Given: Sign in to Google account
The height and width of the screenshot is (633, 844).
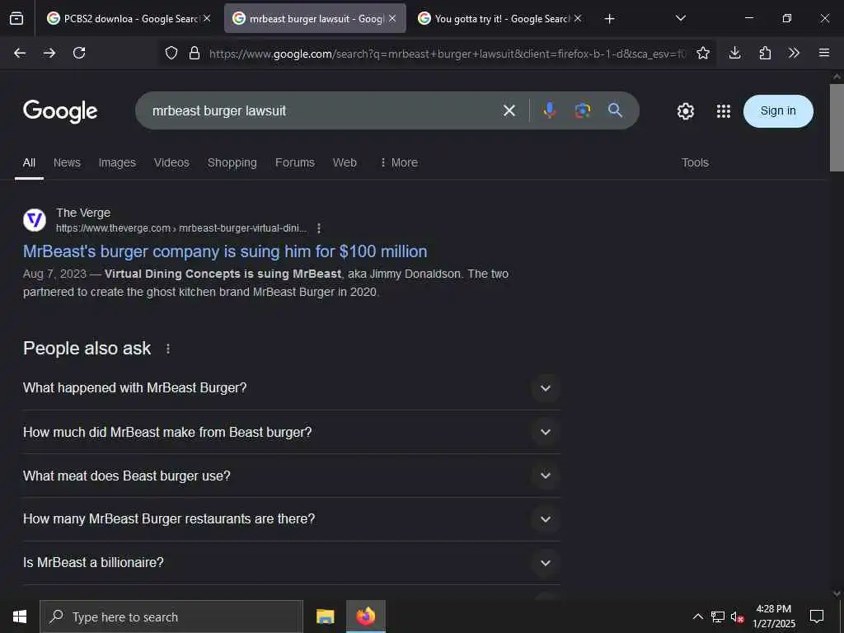Looking at the screenshot, I should [x=778, y=111].
